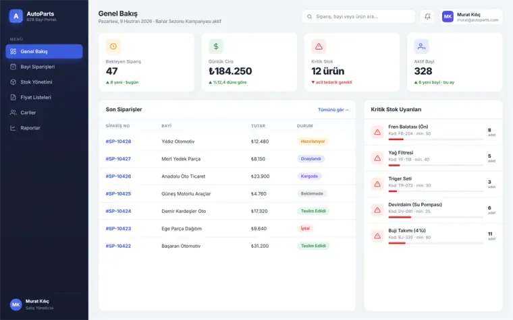Screen dimensions: 513x320
Task: Open order #SP-10422
Action: coord(118,246)
